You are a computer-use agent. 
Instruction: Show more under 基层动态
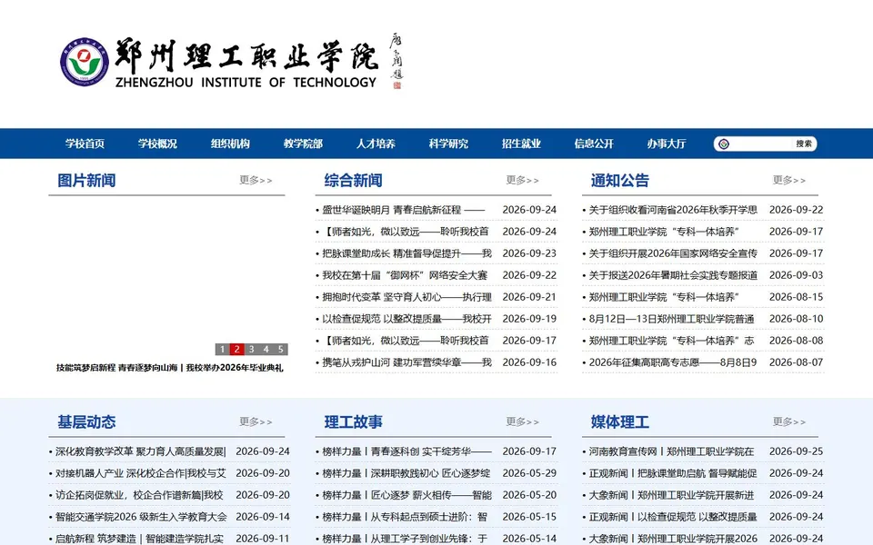(256, 421)
